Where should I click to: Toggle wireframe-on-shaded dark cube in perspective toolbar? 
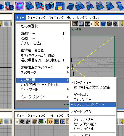tap(109, 24)
